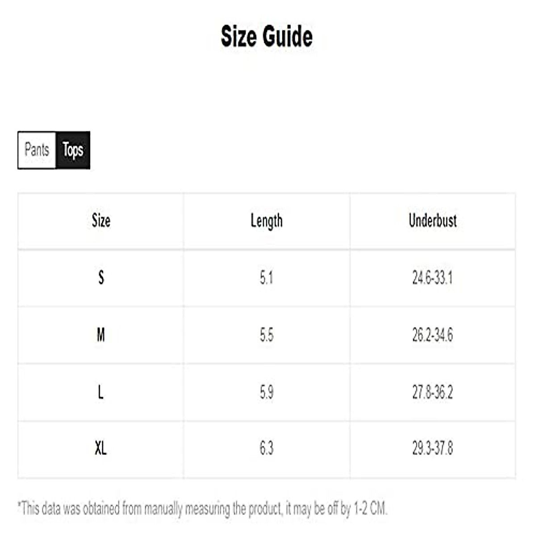This screenshot has height=536, width=536.
Task: Click the Length column header
Action: [x=266, y=221]
